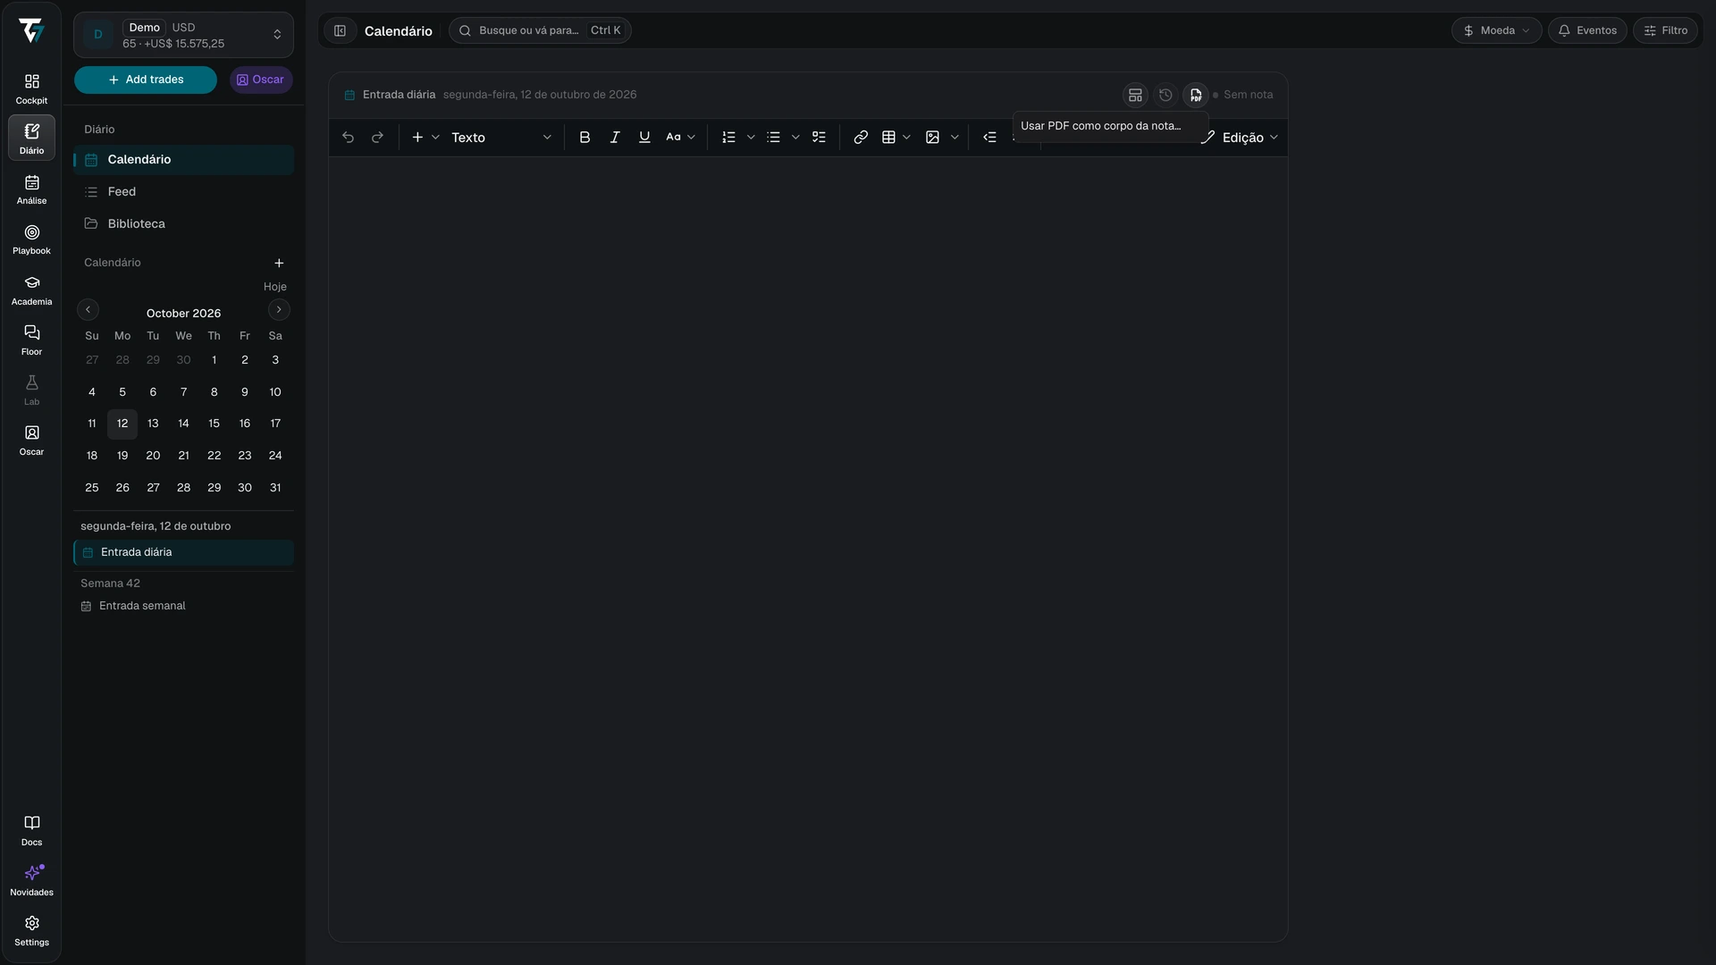The height and width of the screenshot is (965, 1716).
Task: Select Calendário in the Diário menu
Action: 184,160
